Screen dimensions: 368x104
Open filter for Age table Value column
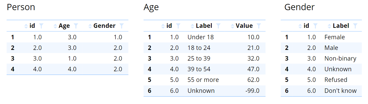pos(259,26)
